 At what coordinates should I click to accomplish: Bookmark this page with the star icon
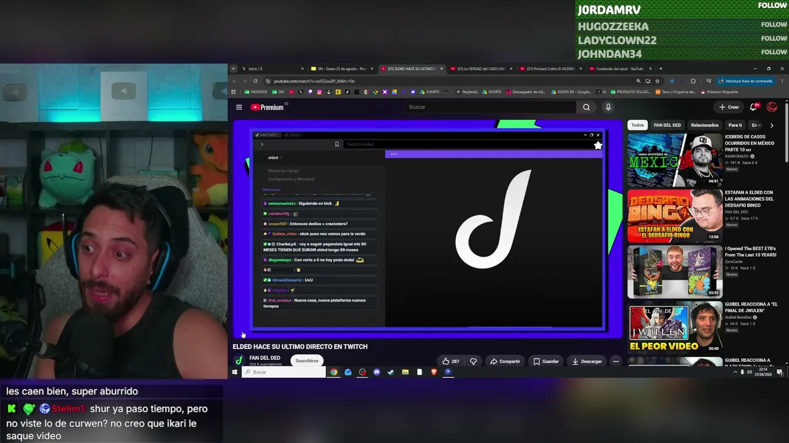point(657,81)
